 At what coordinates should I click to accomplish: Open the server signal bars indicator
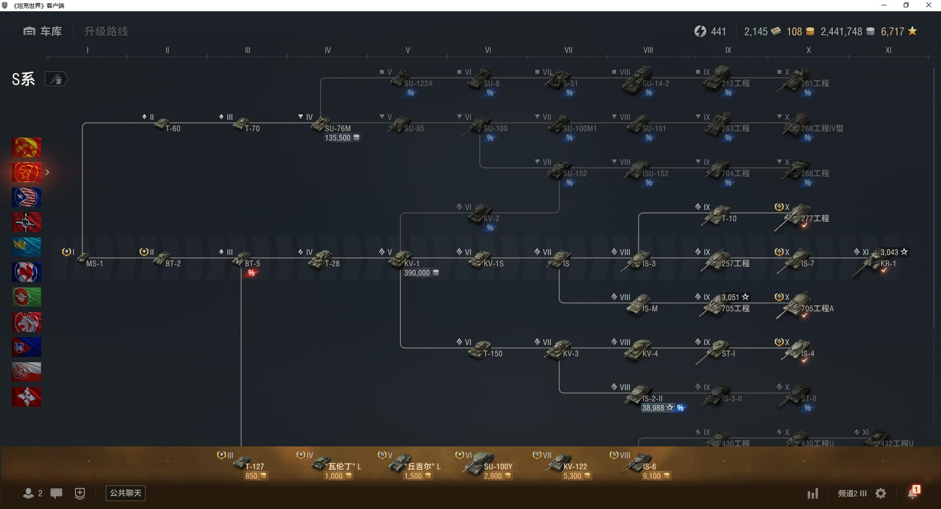pos(813,493)
